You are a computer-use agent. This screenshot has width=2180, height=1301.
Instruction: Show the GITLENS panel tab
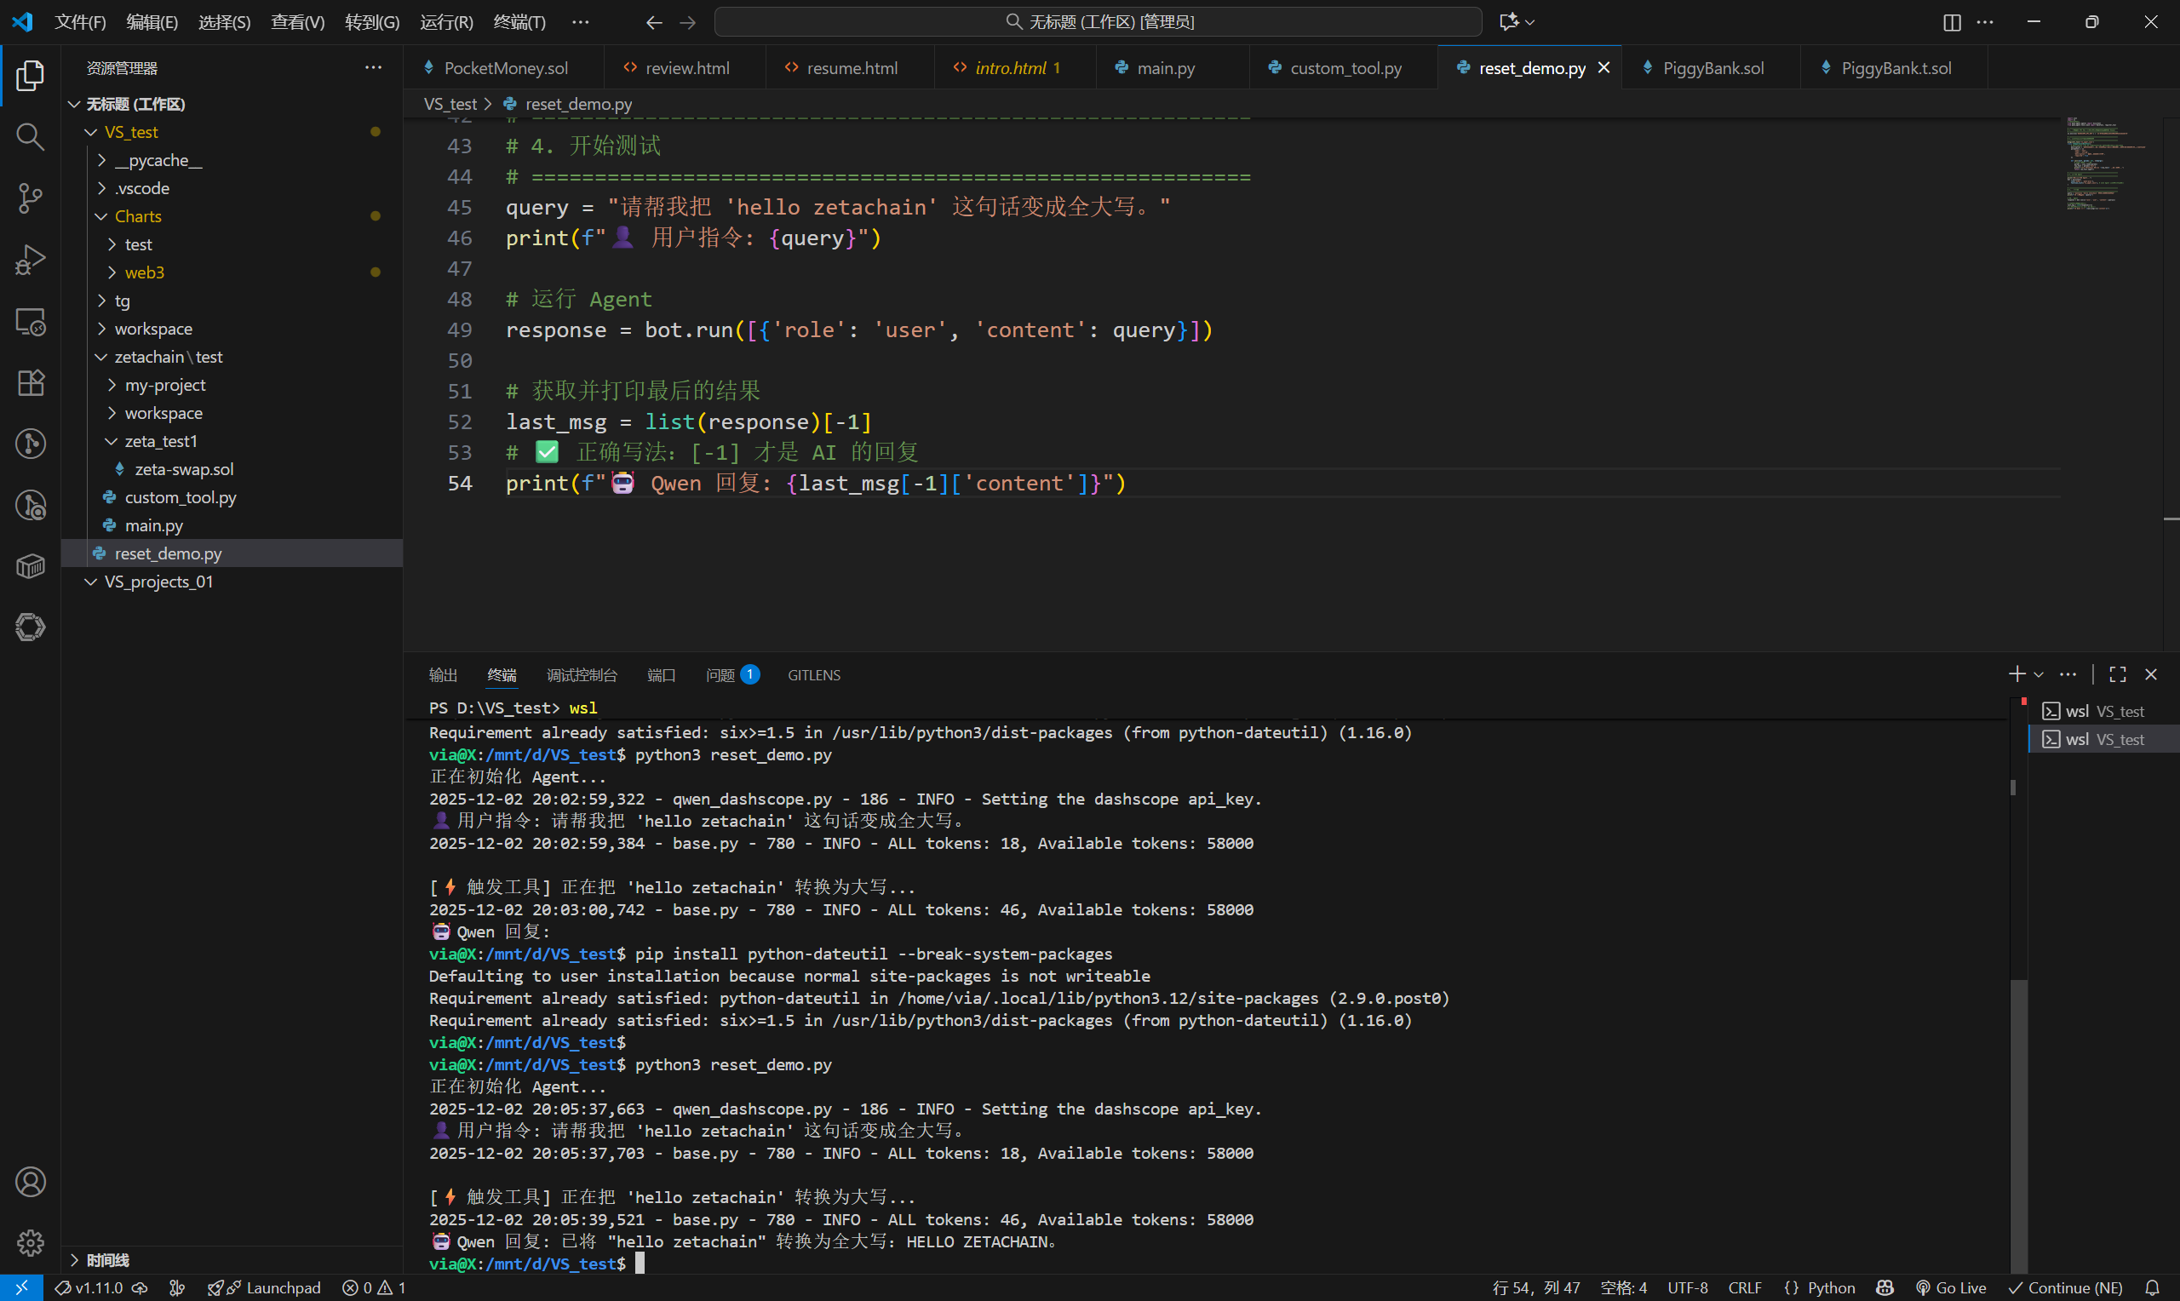pyautogui.click(x=813, y=675)
